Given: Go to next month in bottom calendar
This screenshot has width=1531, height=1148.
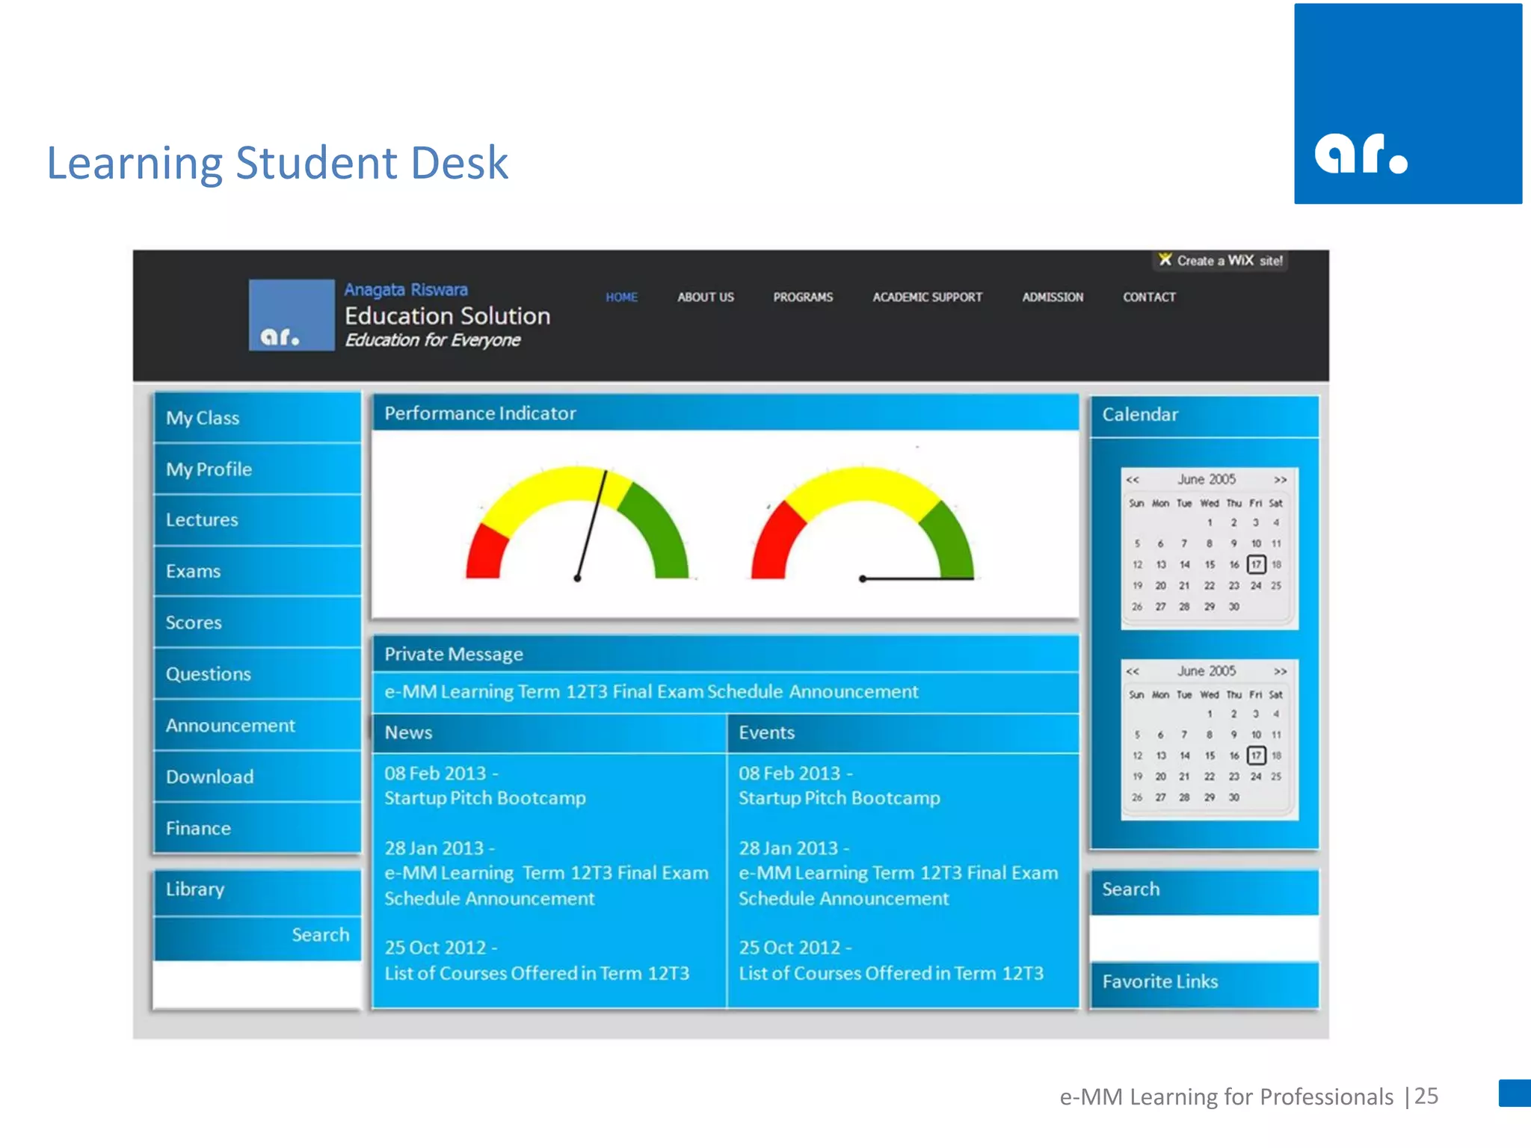Looking at the screenshot, I should [1280, 671].
